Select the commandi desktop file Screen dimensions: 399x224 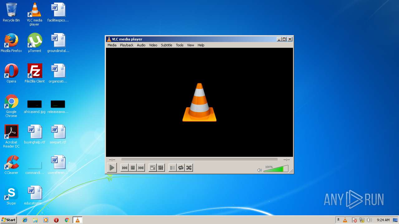pyautogui.click(x=35, y=168)
